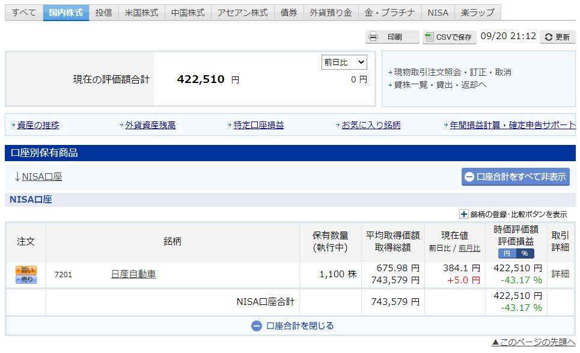Click the 1,100 株 holding quantity
The width and height of the screenshot is (580, 353).
click(x=338, y=274)
